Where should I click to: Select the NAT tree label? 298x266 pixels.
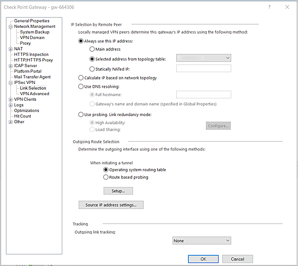click(18, 49)
